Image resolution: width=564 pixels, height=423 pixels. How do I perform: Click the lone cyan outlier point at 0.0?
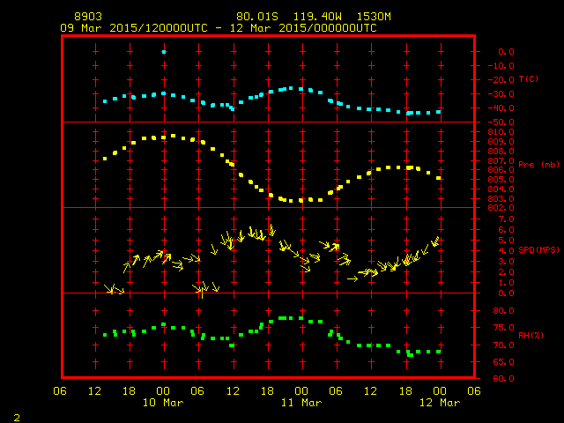(164, 52)
